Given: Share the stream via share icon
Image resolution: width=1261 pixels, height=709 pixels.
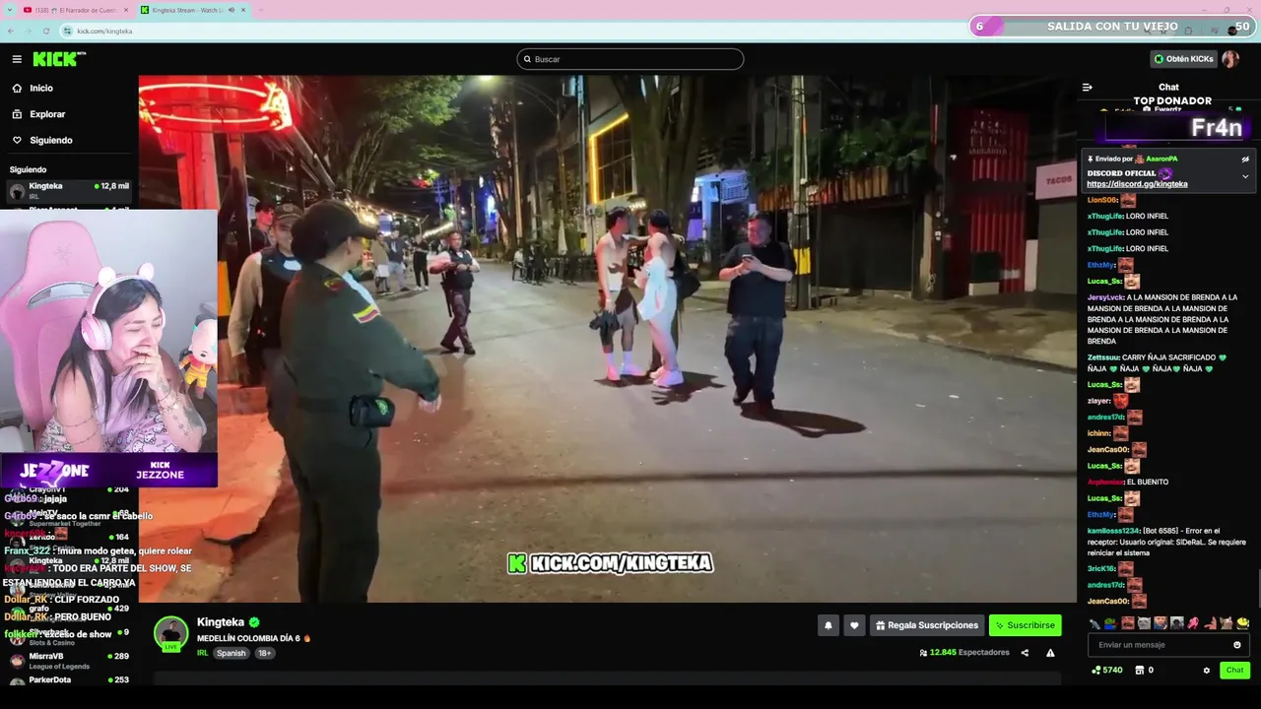Looking at the screenshot, I should [x=1025, y=653].
